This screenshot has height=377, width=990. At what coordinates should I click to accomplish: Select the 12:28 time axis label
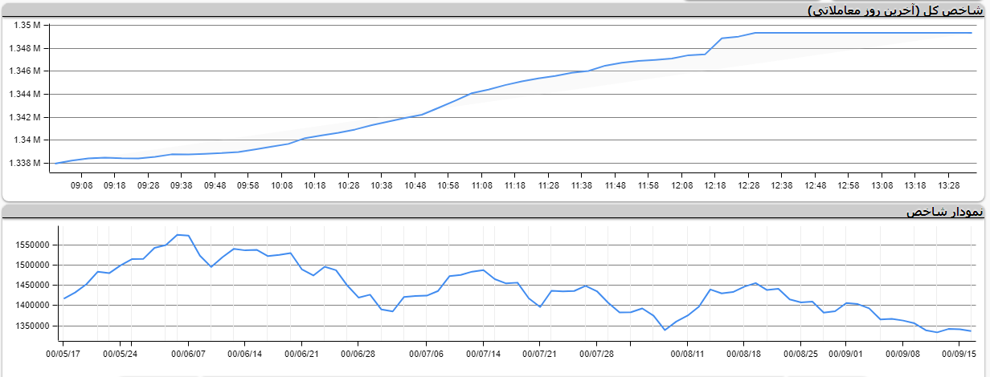pyautogui.click(x=748, y=185)
